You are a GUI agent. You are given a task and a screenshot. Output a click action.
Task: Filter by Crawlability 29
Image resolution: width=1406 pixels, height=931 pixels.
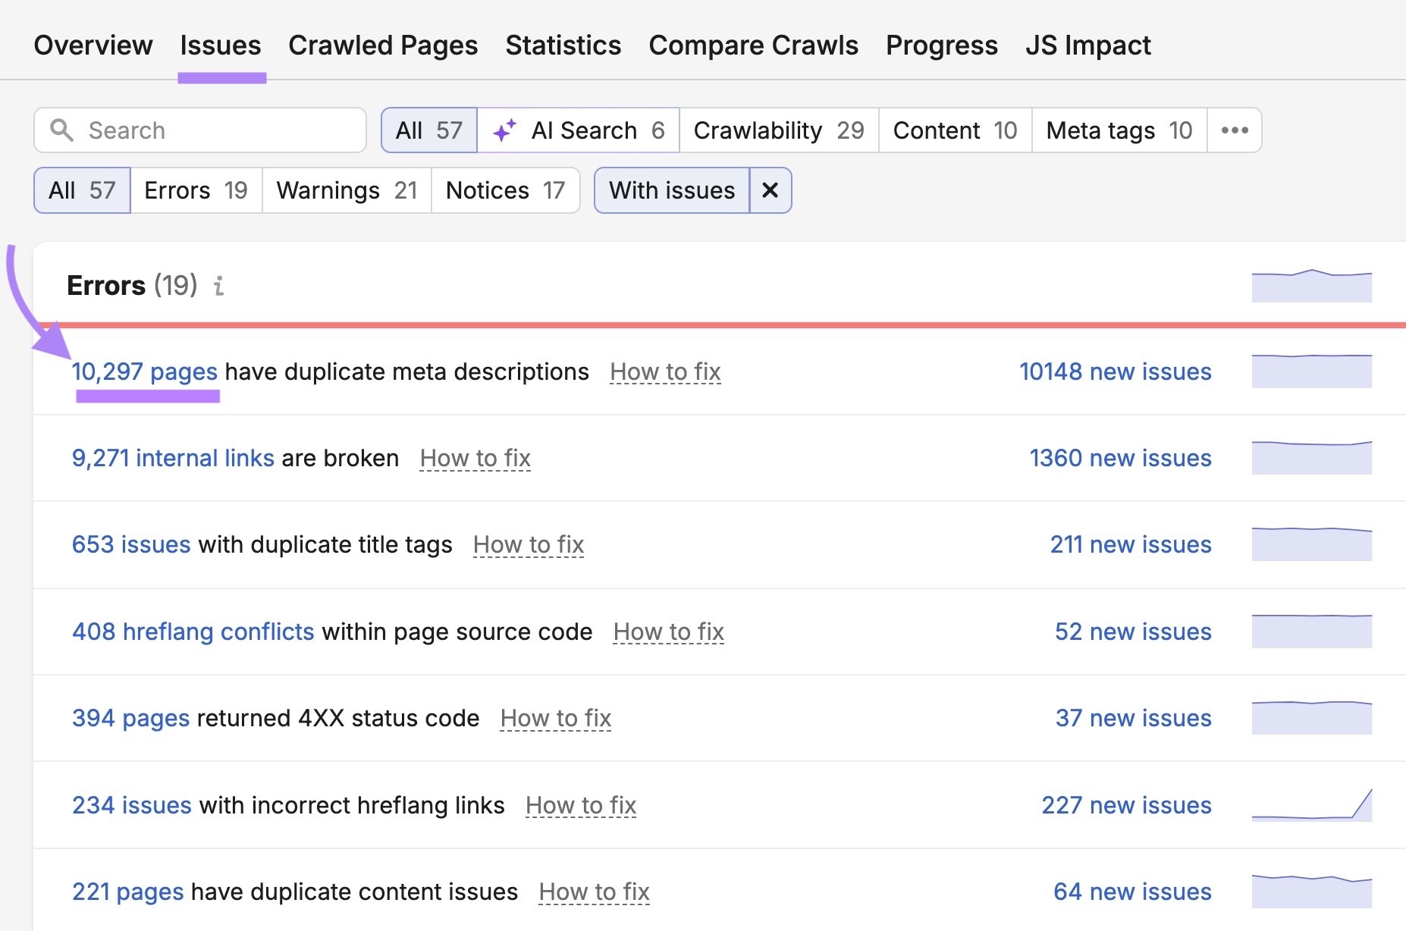click(x=779, y=130)
